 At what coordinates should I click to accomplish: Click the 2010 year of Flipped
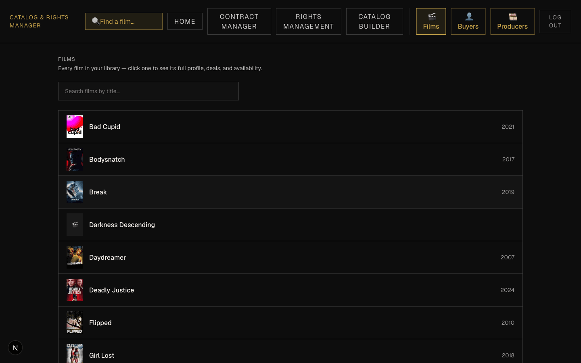[x=508, y=323]
